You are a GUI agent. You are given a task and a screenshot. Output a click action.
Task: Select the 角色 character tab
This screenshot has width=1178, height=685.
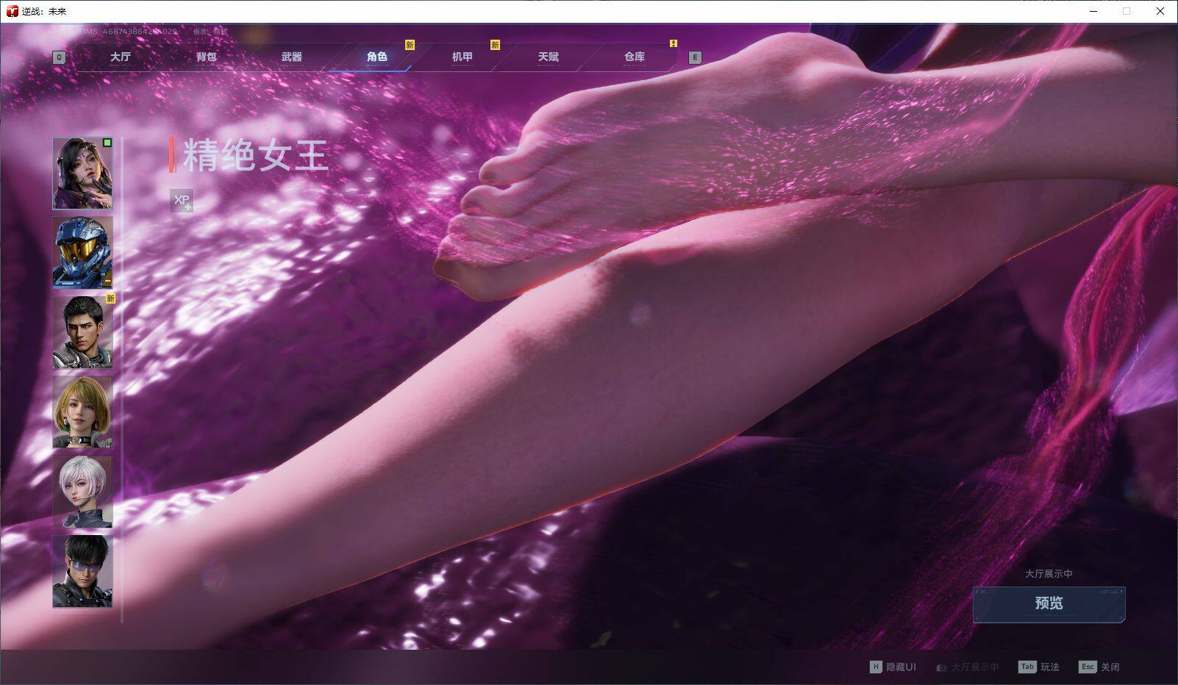click(376, 57)
